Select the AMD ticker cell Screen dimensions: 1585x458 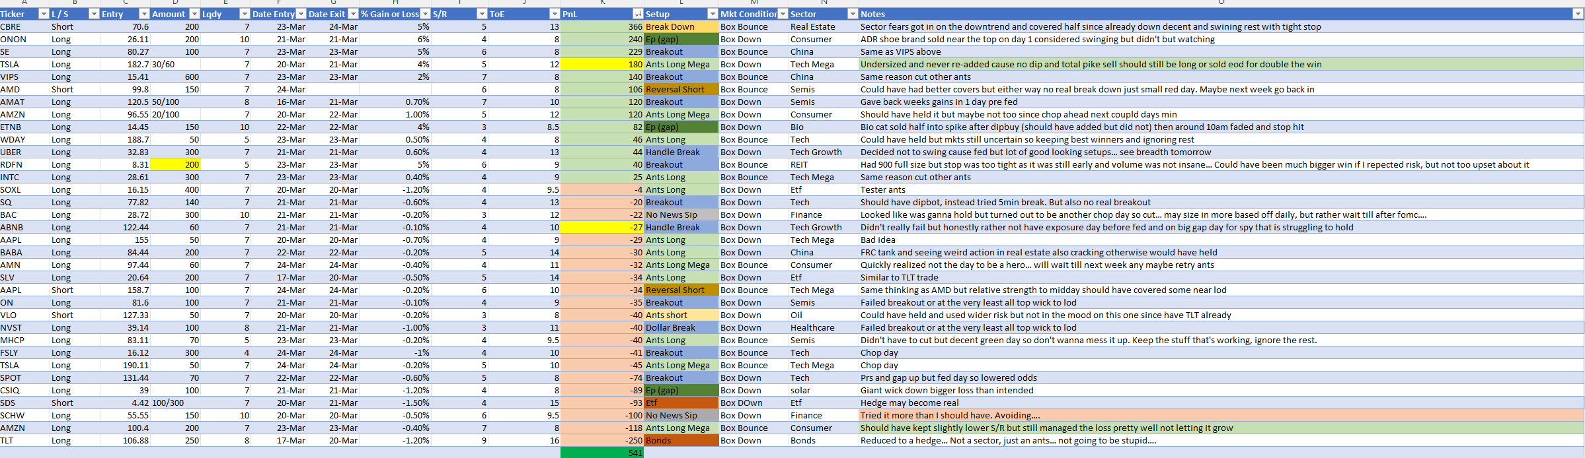pyautogui.click(x=24, y=89)
